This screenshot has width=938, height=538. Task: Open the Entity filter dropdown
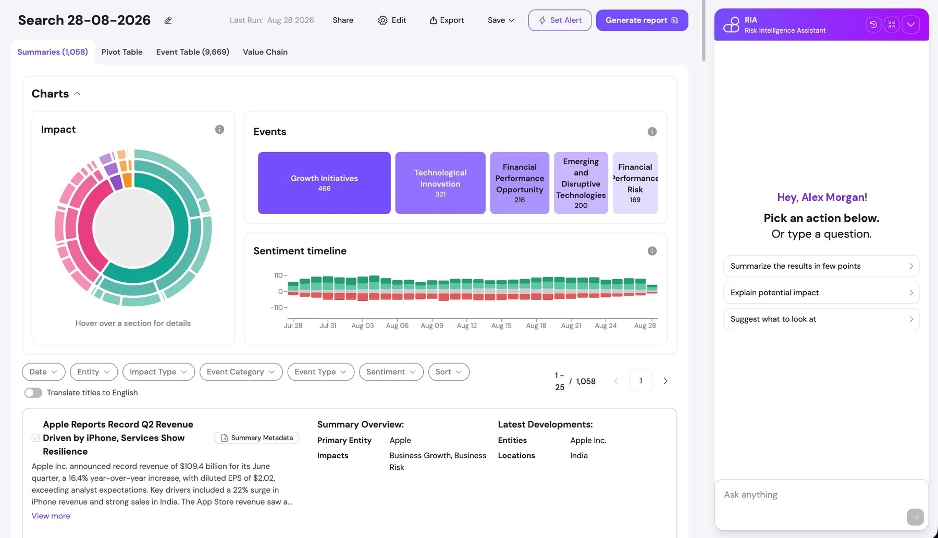click(x=94, y=372)
